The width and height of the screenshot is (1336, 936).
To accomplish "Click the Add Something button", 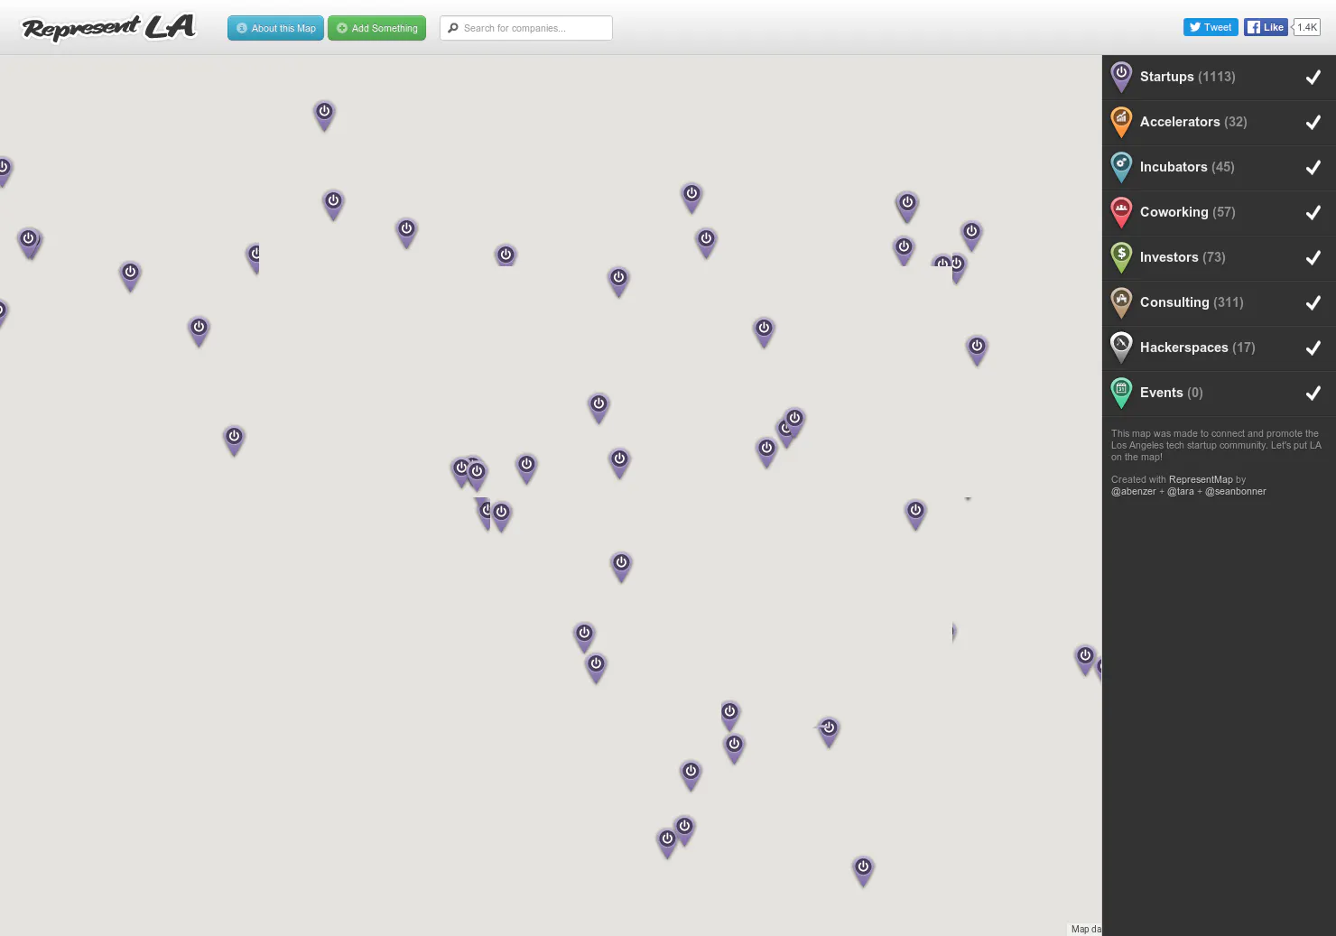I will pos(376,28).
